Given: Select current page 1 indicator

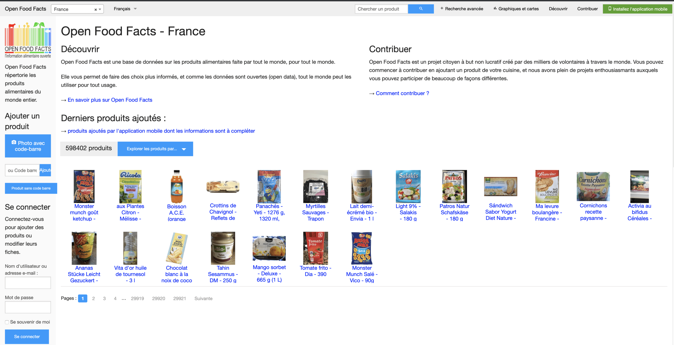Looking at the screenshot, I should point(83,298).
